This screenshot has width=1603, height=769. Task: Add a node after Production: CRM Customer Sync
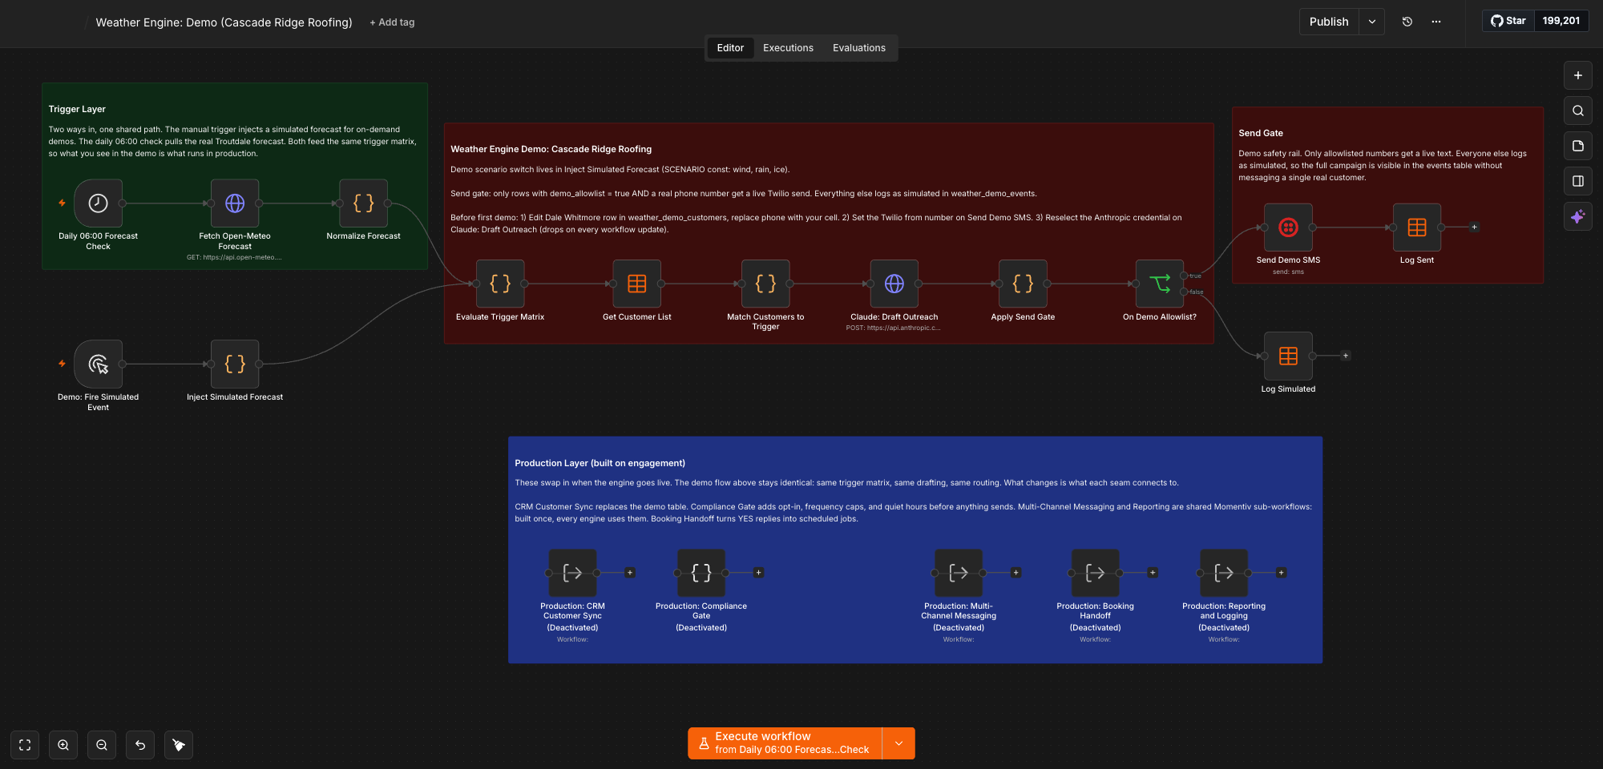click(x=630, y=573)
